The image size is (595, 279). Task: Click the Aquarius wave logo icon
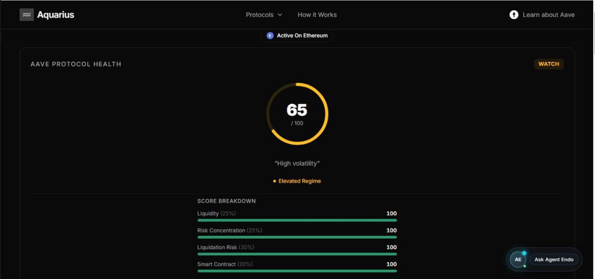pyautogui.click(x=26, y=15)
